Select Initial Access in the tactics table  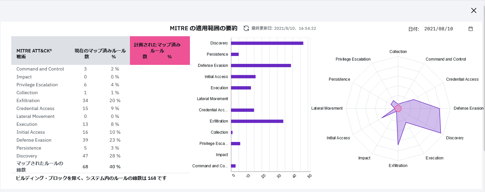click(x=31, y=132)
